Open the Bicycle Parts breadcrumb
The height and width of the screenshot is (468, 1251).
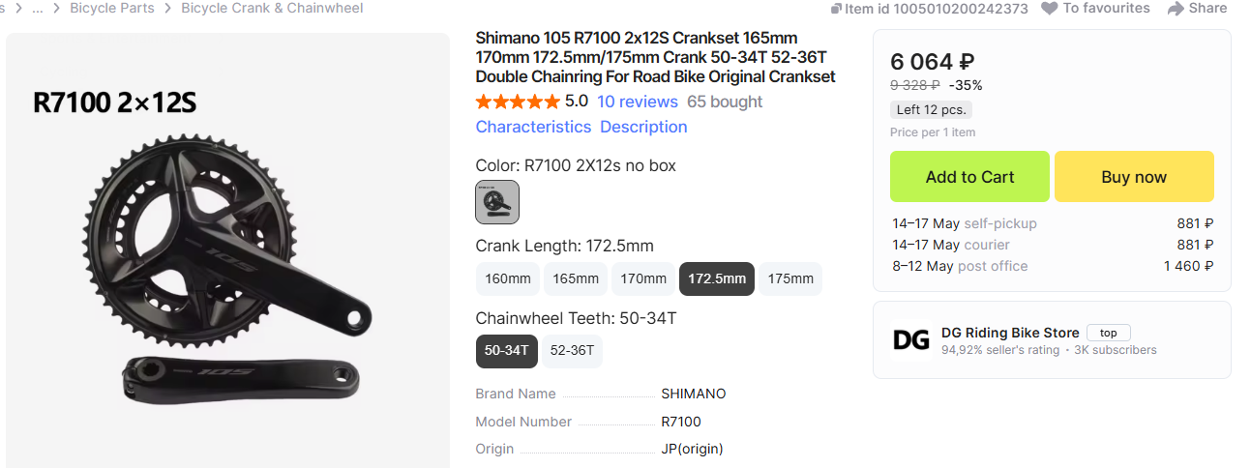coord(112,8)
